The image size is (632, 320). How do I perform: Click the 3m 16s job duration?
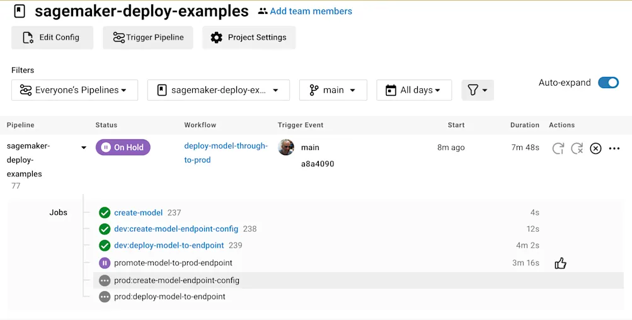[x=526, y=263]
